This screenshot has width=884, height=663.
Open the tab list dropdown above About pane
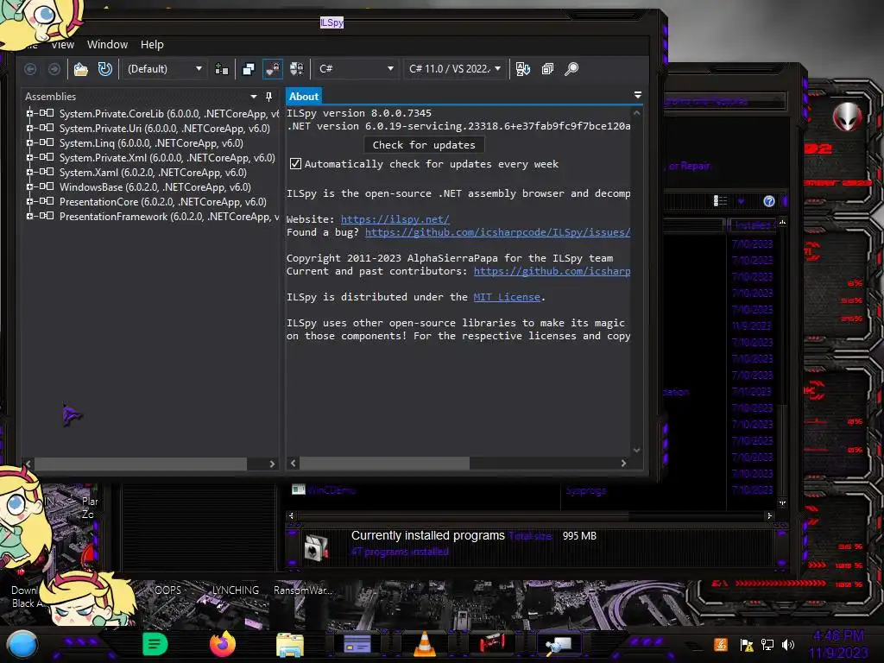point(638,95)
